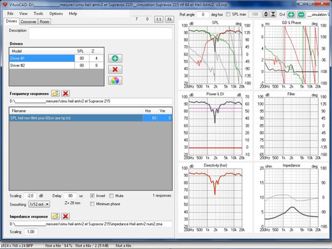Open driver color picker wheel button
332x249 pixels.
pyautogui.click(x=115, y=80)
